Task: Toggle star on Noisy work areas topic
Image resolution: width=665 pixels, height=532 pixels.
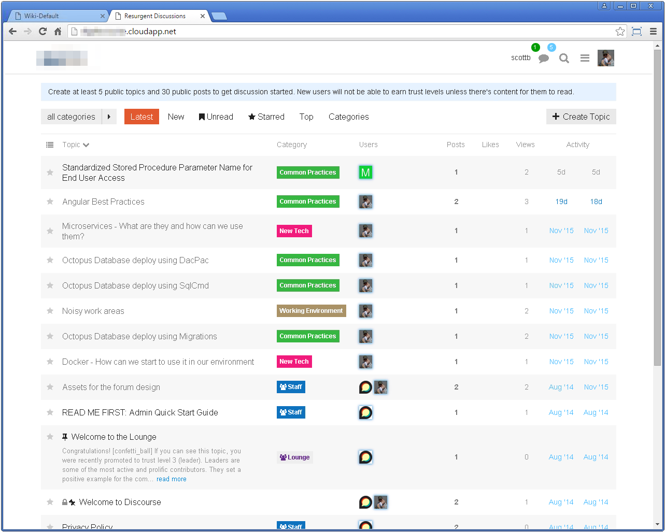Action: pos(50,311)
